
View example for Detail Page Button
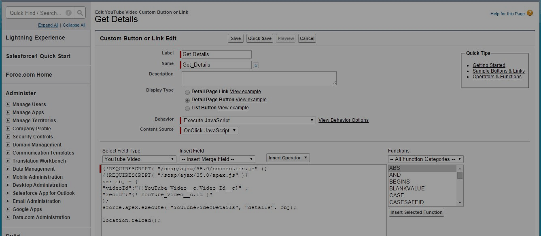point(251,100)
